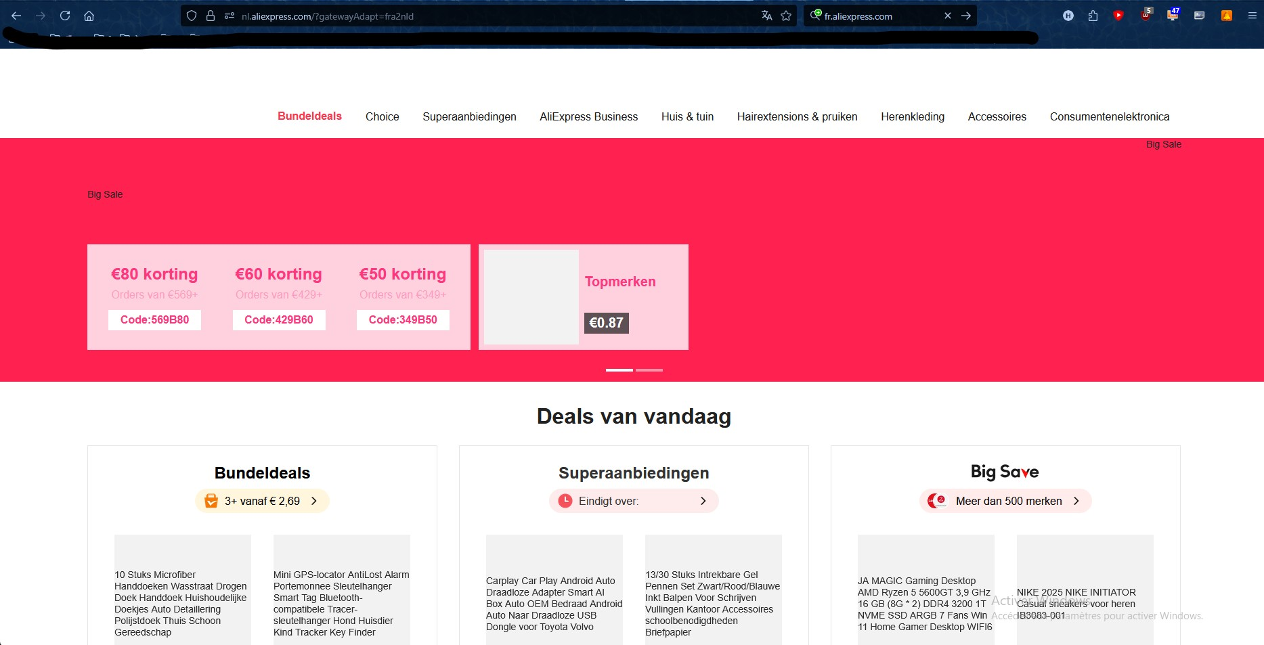Expand the 'Eindigt over' countdown pill
Screen dimensions: 1264x645
coord(634,501)
